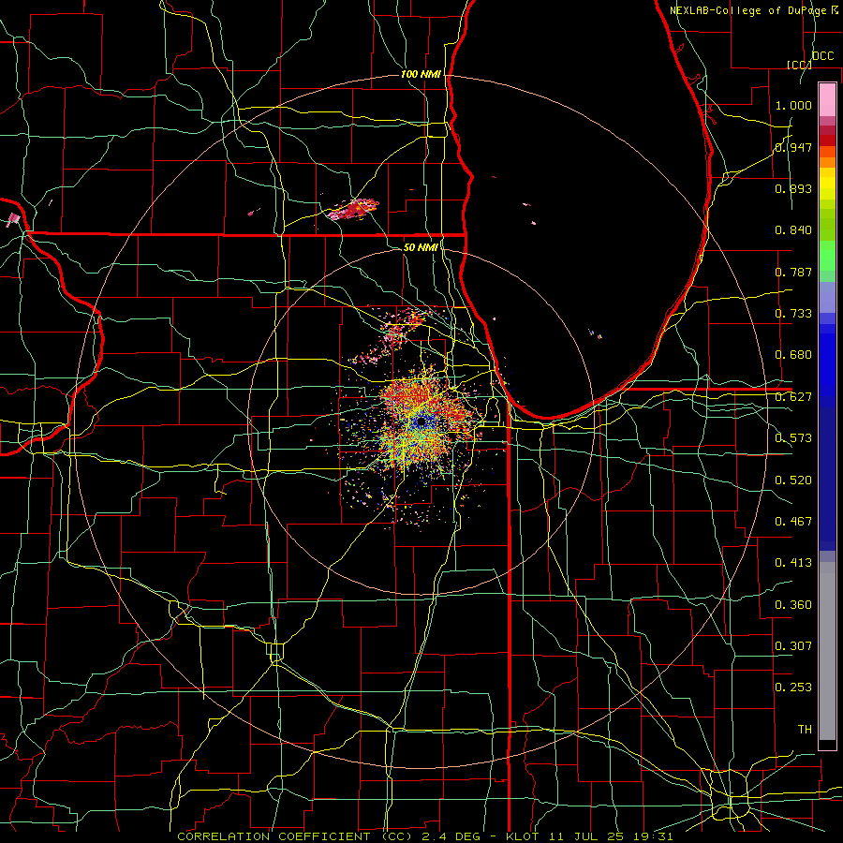The height and width of the screenshot is (843, 843).
Task: Click the pink-red echo blob north of the state line
Action: click(x=353, y=209)
